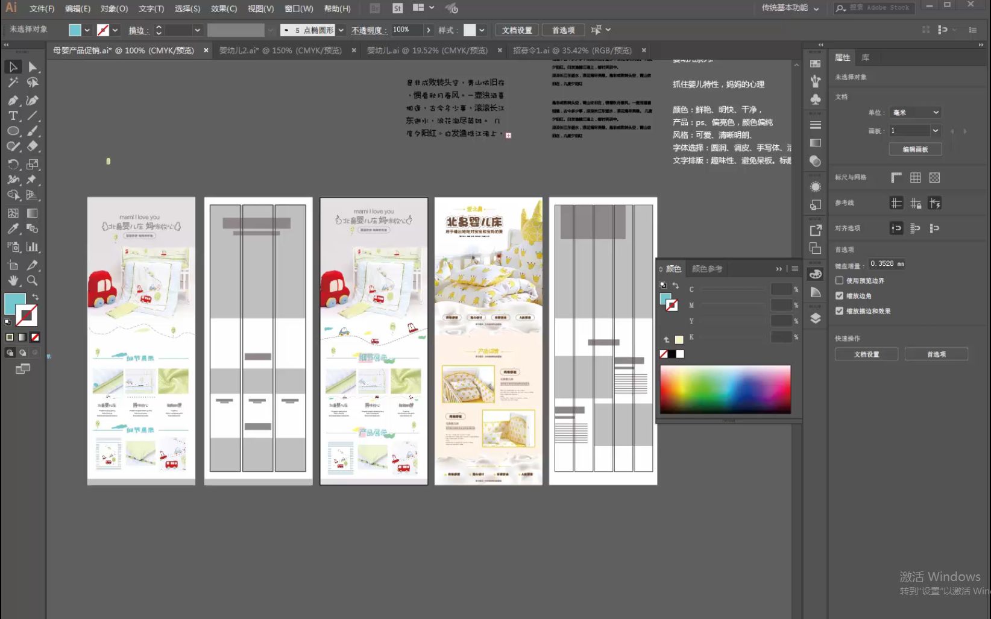Select the Rotate tool

13,164
